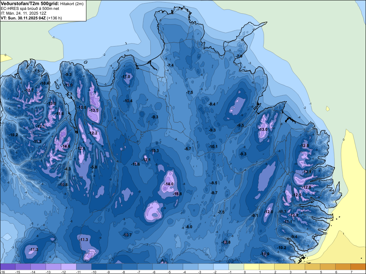Choose the dark blue swatch between -10 and -9
The width and height of the screenshot is (366, 274).
tap(99, 267)
